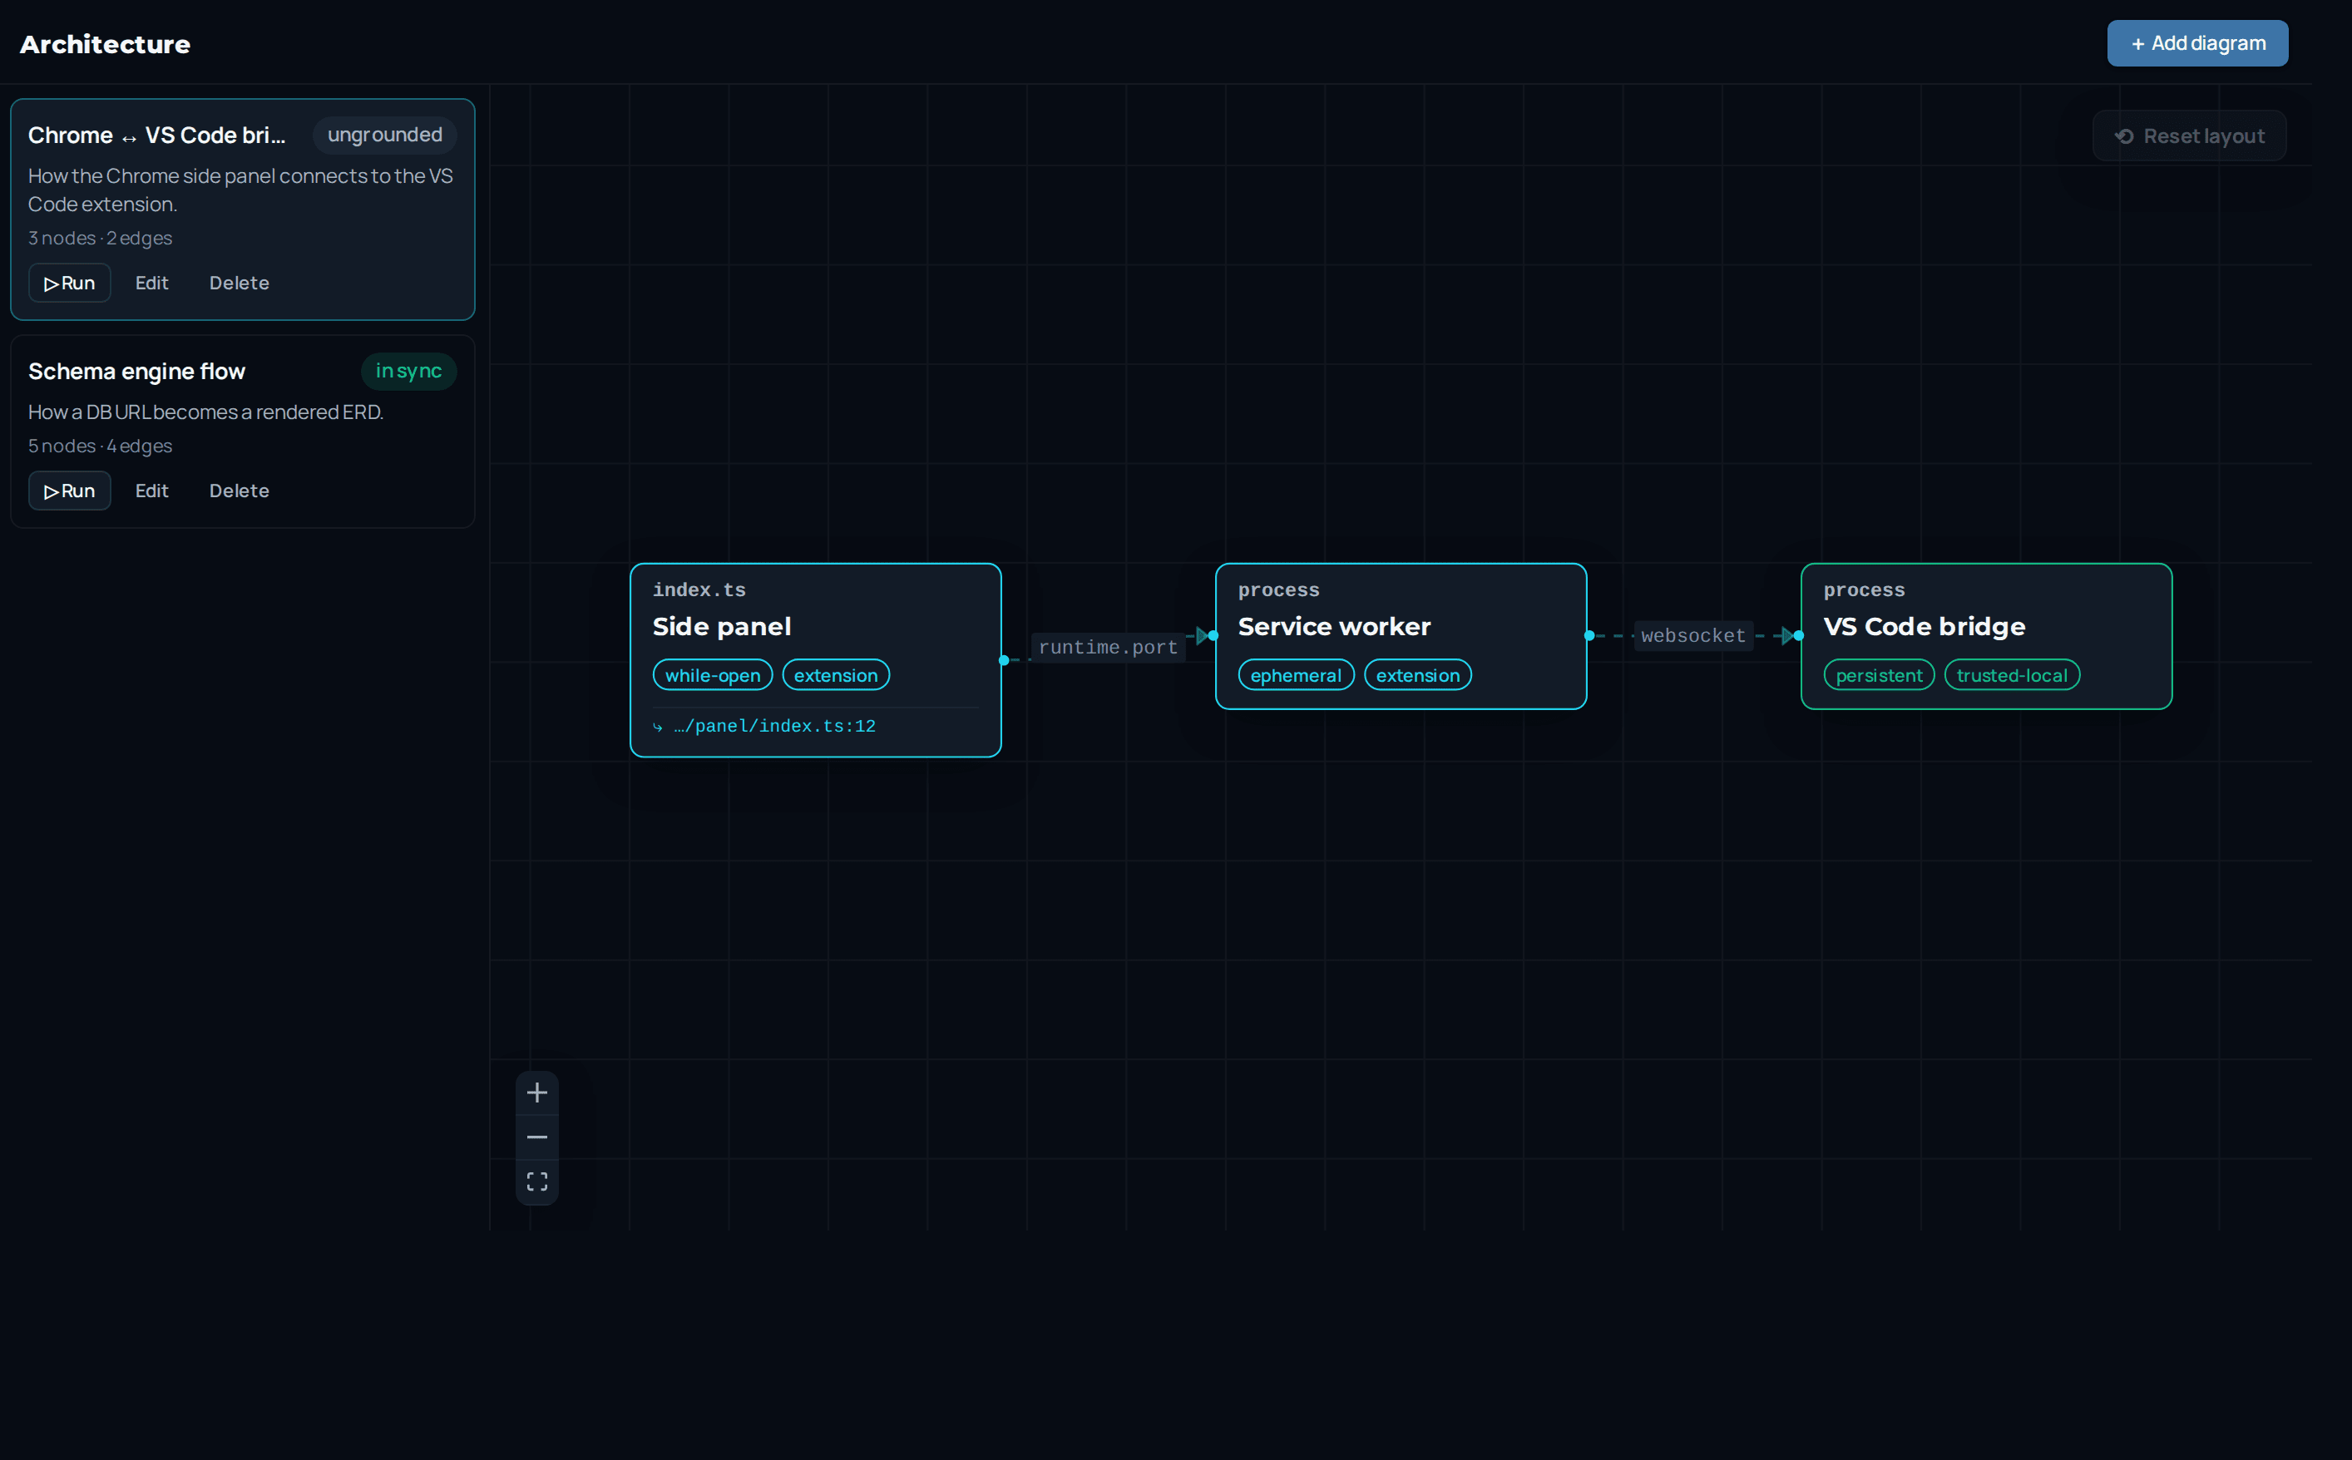2352x1460 pixels.
Task: Click the runtime.port edge label
Action: 1108,647
